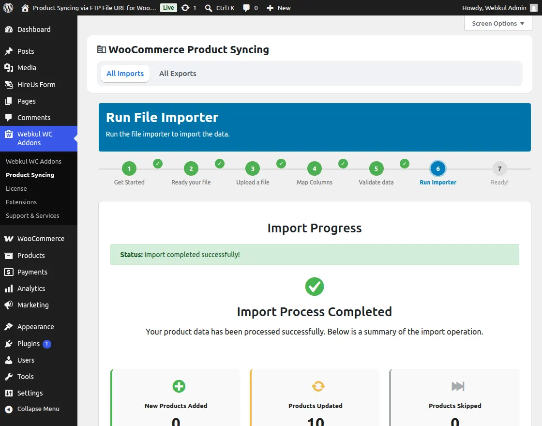Click the large green success checkmark

coord(314,287)
